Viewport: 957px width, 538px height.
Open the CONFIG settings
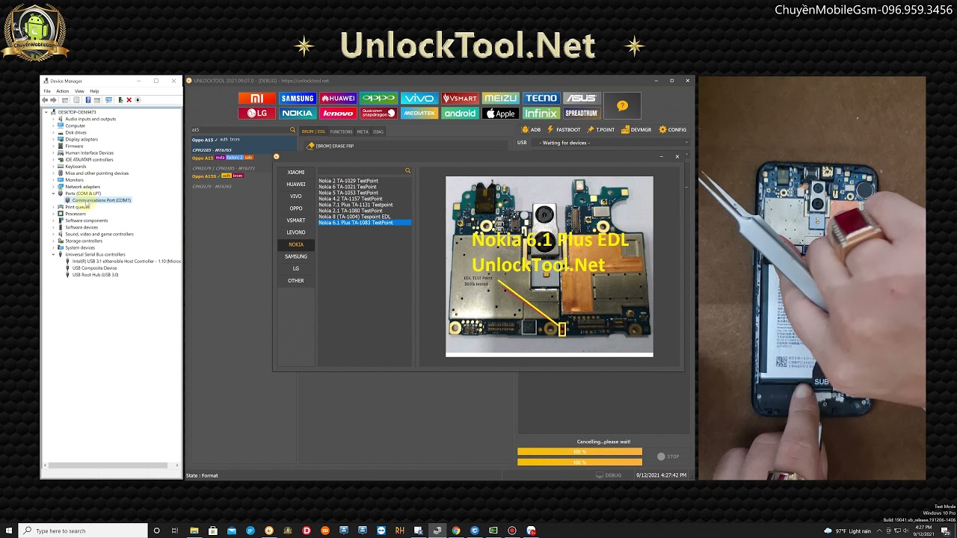pyautogui.click(x=673, y=130)
